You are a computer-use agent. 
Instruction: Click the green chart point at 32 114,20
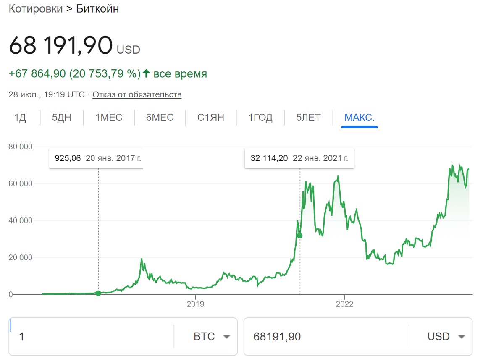click(x=299, y=236)
